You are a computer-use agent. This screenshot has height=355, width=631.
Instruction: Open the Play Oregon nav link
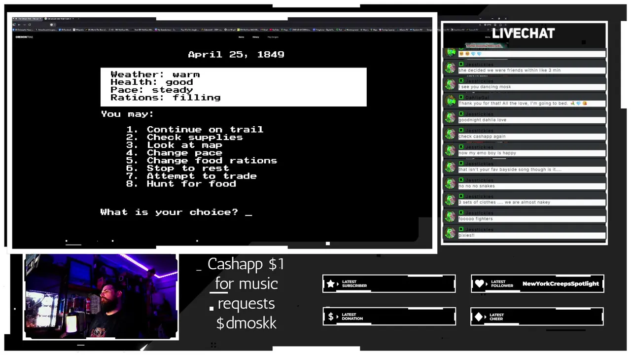tap(273, 37)
